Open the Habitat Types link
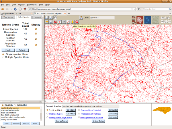172x129 pixels. 56,114
